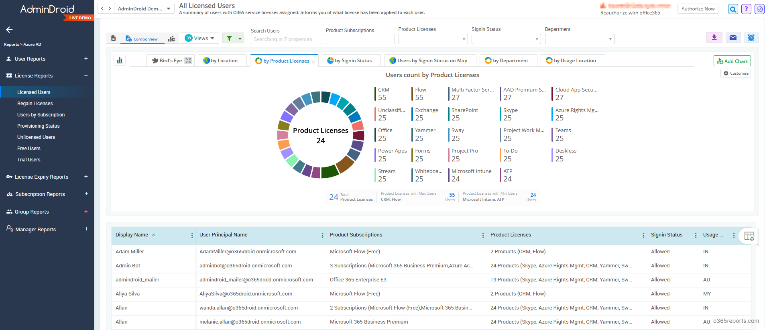Screen dimensions: 765x330
Task: Click the email report envelope icon
Action: (733, 37)
